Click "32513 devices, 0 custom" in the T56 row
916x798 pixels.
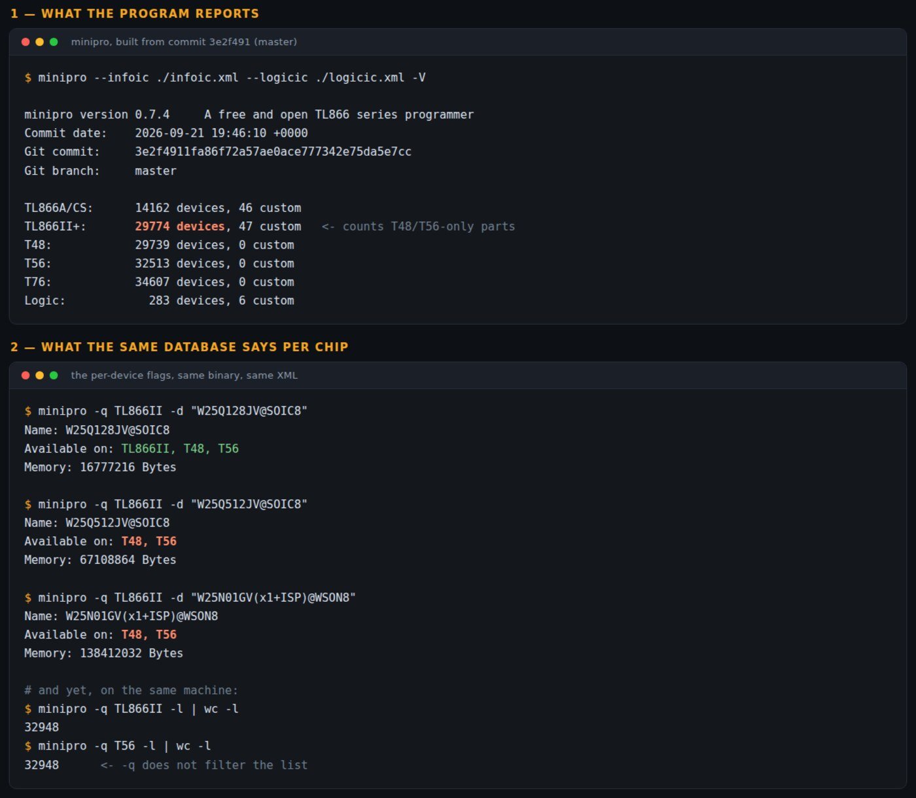coord(215,264)
